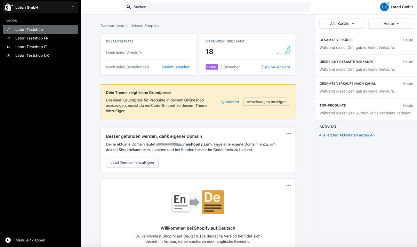Click the En to De translation illustration
Screen dimensions: 417x247
[x=198, y=202]
